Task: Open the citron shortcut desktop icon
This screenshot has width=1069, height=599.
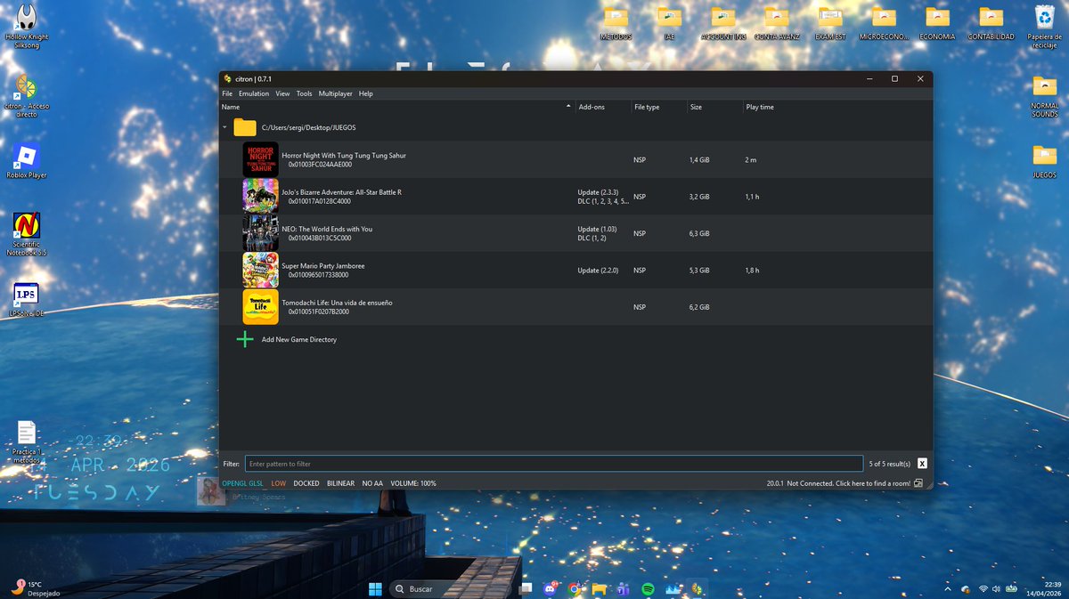Action: 27,97
